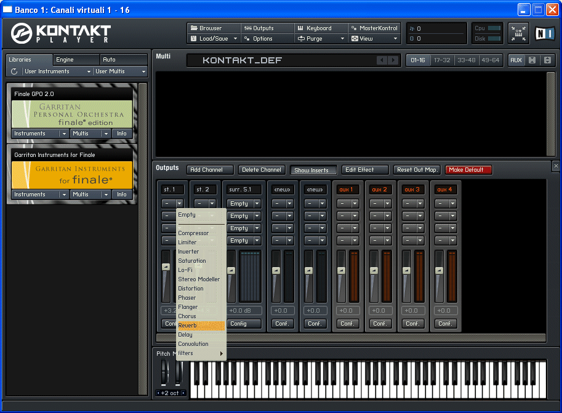The width and height of the screenshot is (562, 413).
Task: Close the Outputs section with its small x
Action: coord(556,166)
